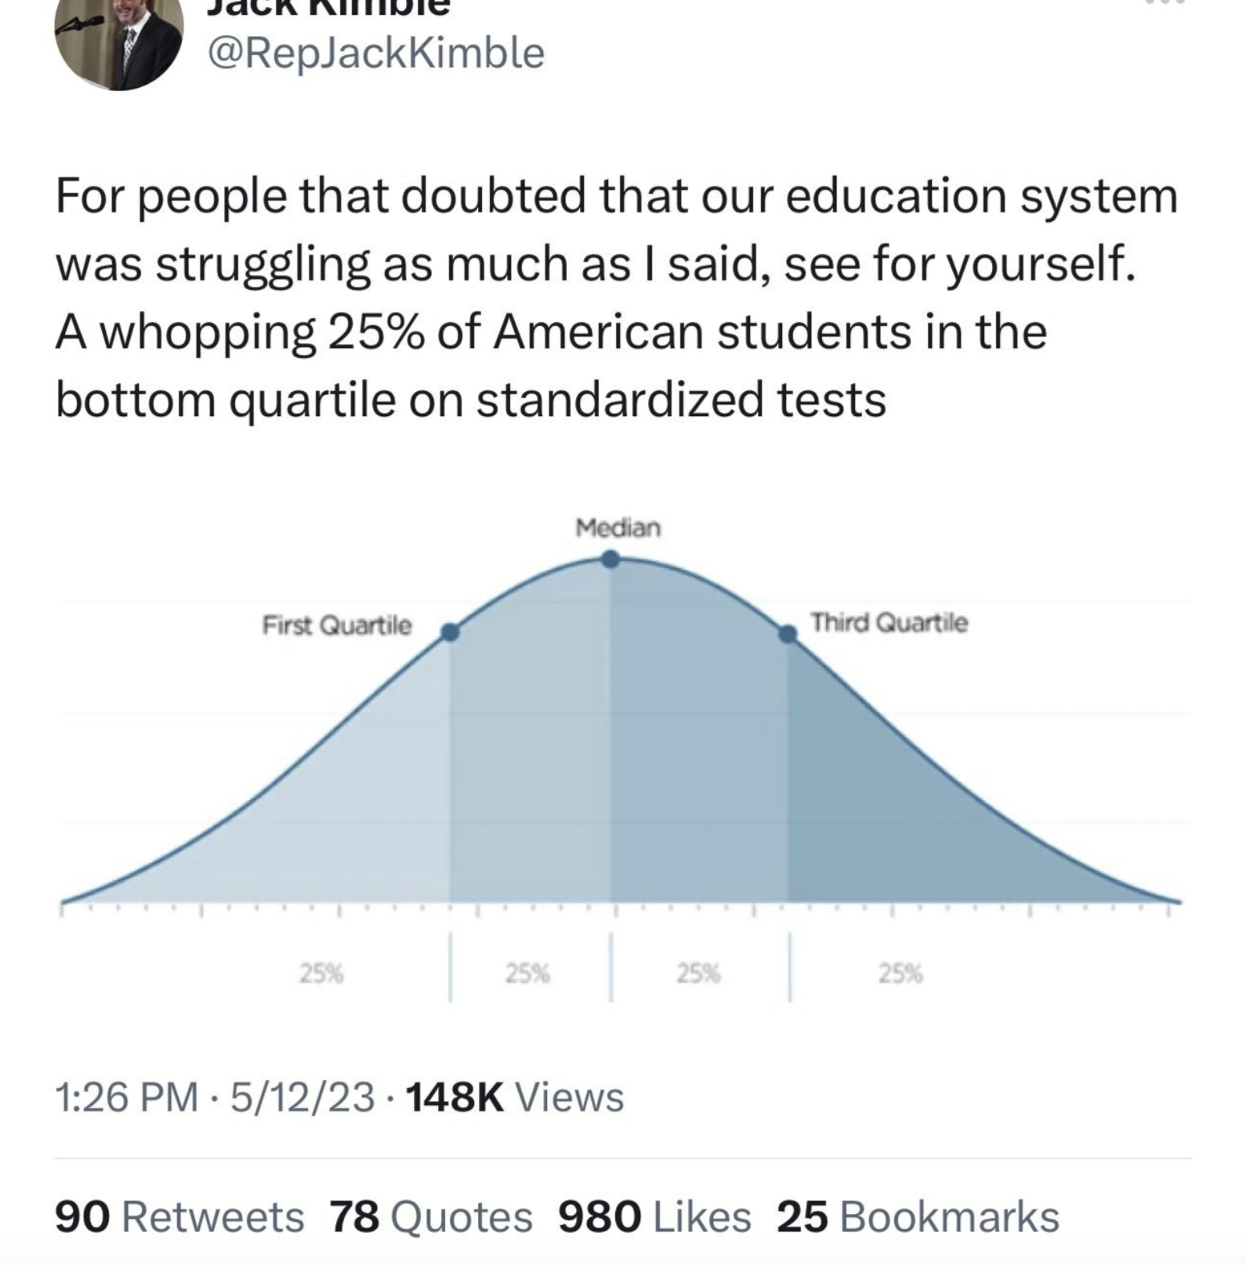This screenshot has height=1265, width=1246.
Task: Click the partially cropped Jack Kimble display name
Action: point(329,6)
